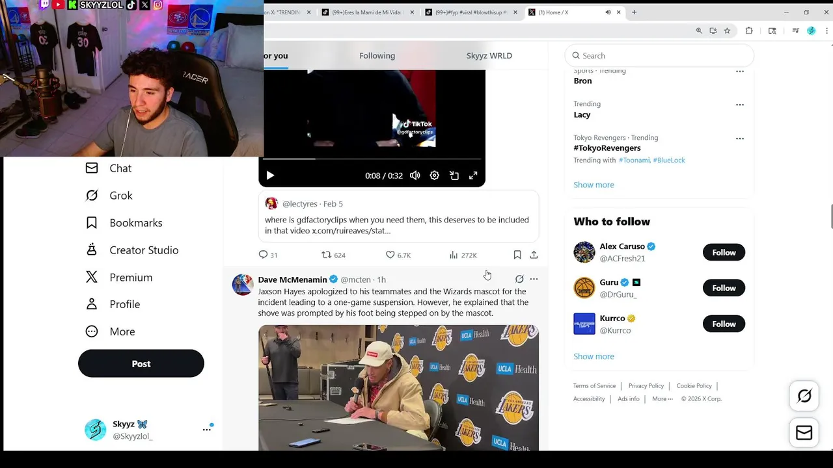
Task: Open the Lacy trending topic
Action: (582, 114)
